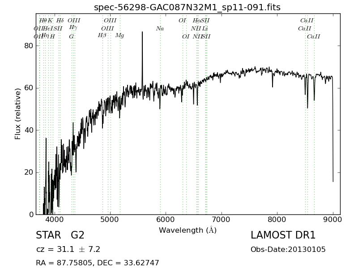Click the Hγ spectral line label

pyautogui.click(x=73, y=28)
